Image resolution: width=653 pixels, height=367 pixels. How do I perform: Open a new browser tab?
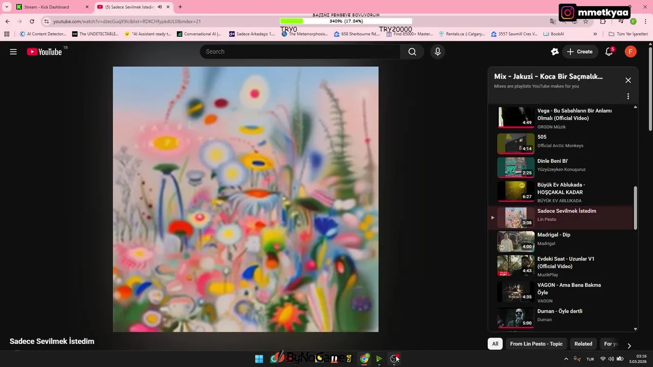point(180,7)
